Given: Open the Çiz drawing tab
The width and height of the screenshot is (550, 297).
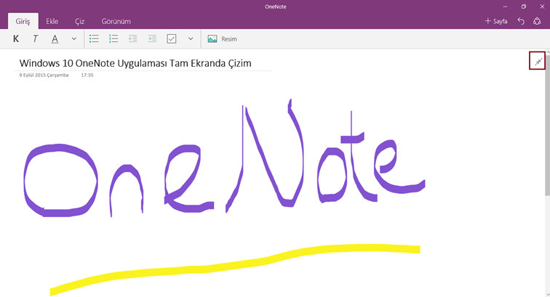Looking at the screenshot, I should tap(79, 21).
